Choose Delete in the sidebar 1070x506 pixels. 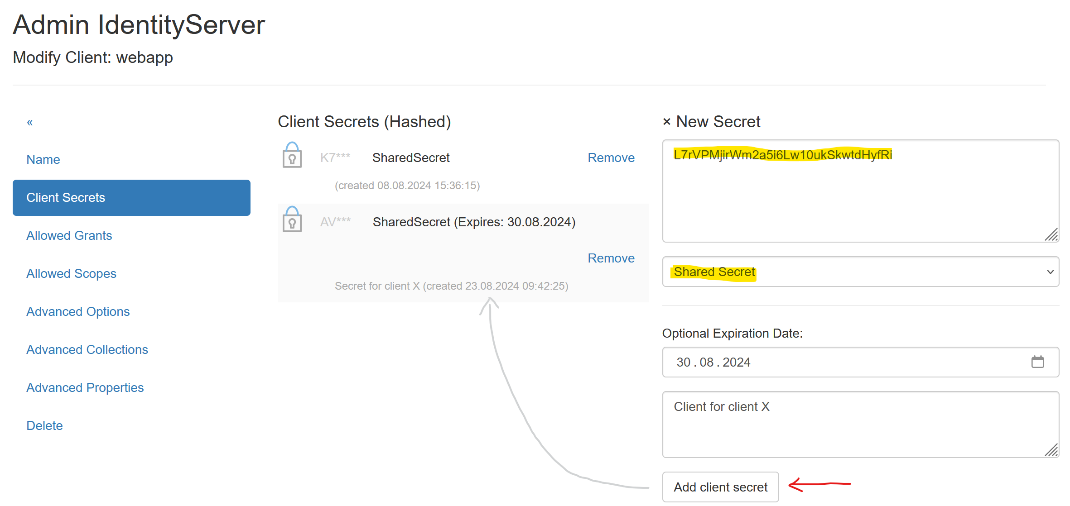point(44,426)
